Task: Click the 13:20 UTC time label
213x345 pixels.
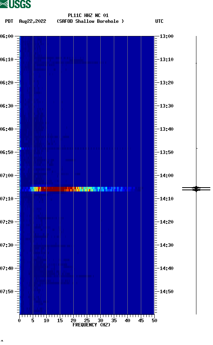Action: (x=166, y=82)
